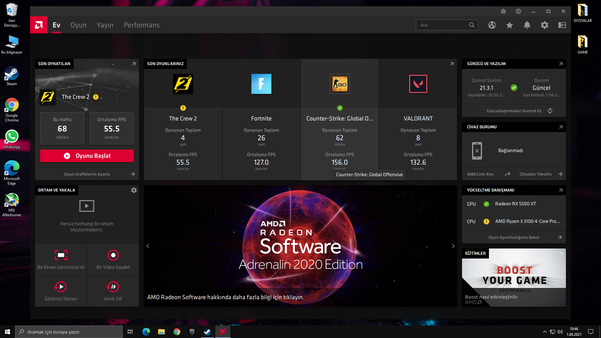The width and height of the screenshot is (601, 338).
Task: Click the sidebar panel toggle icon
Action: (562, 25)
